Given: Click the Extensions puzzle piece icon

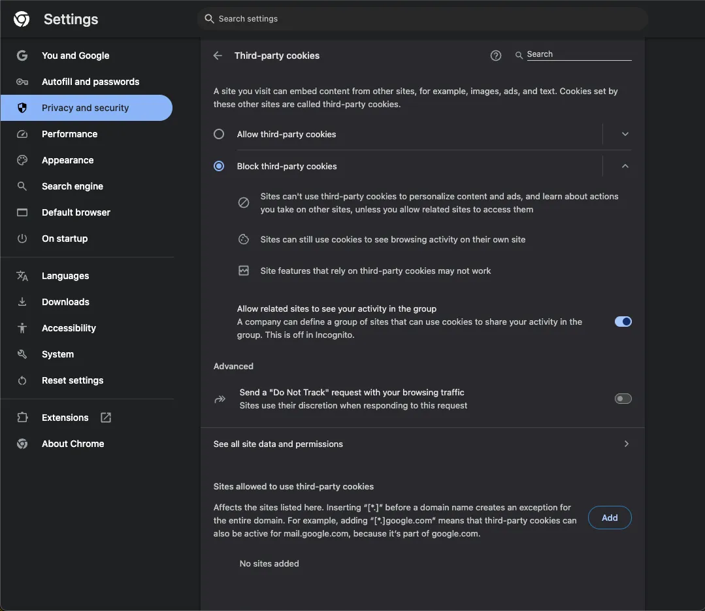Looking at the screenshot, I should pyautogui.click(x=22, y=418).
